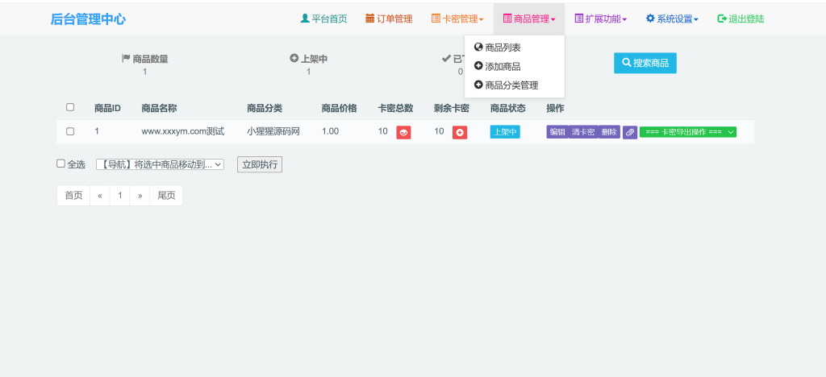This screenshot has width=826, height=377.
Task: Click the 删除 button for product 1
Action: (x=609, y=132)
